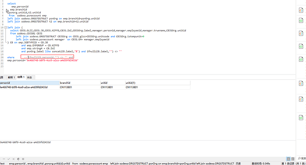Open the 状态 tab
The height and width of the screenshot is (165, 306).
tap(30, 77)
